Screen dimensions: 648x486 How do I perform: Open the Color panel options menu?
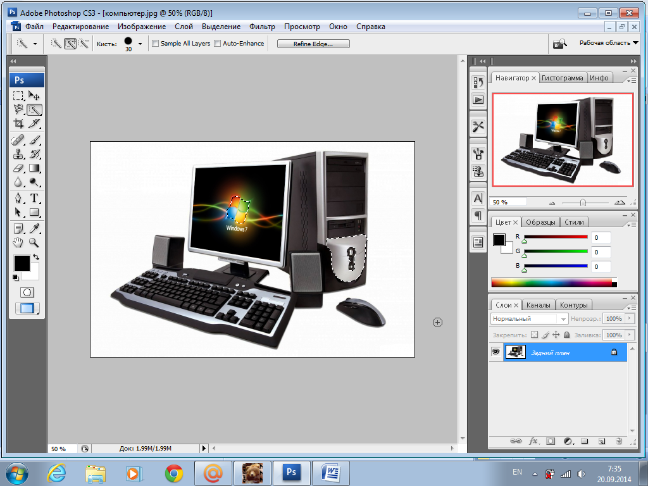(x=632, y=225)
